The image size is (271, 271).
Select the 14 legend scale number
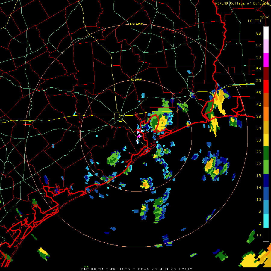click(x=259, y=188)
